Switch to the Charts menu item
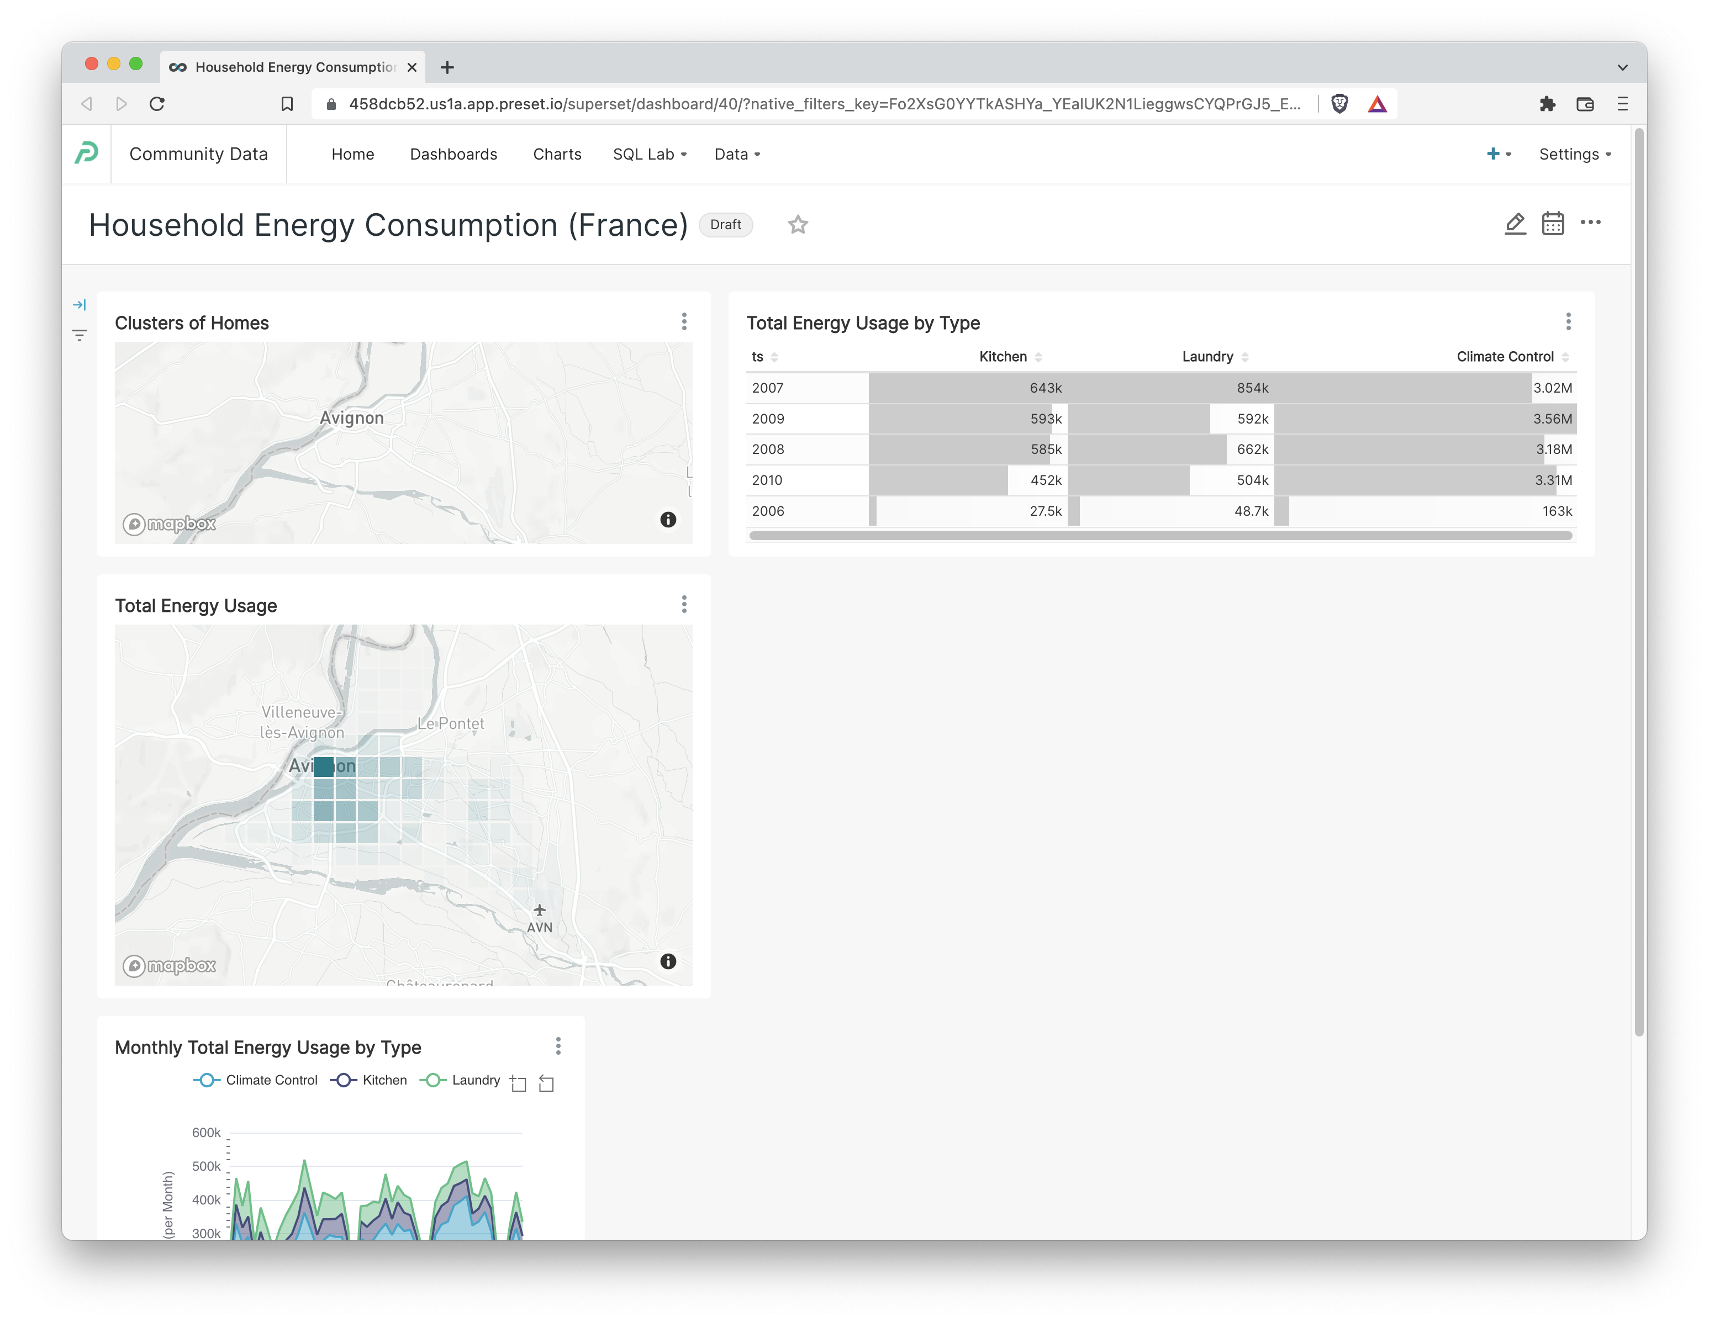Image resolution: width=1709 pixels, height=1322 pixels. click(557, 154)
